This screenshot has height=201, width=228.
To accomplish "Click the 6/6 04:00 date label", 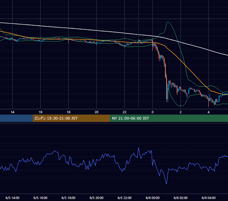I will pyautogui.click(x=209, y=198).
